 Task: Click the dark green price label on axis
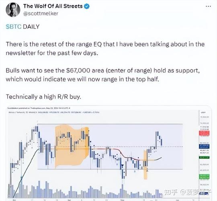[x=204, y=158]
